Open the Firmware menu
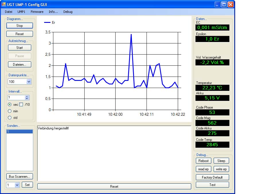 (x=37, y=12)
